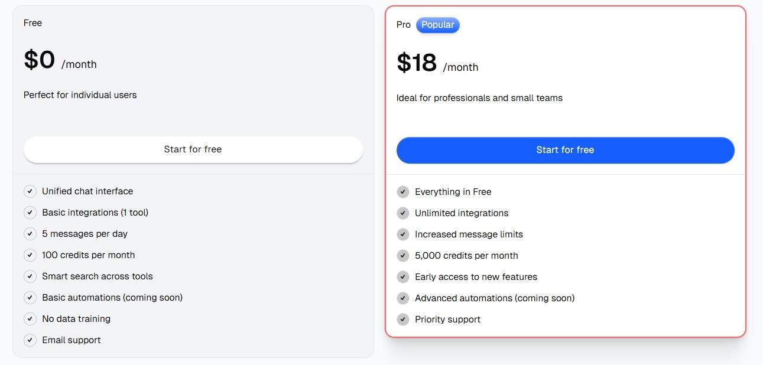The width and height of the screenshot is (763, 365).
Task: Click the checkmark beside Smart search across tools
Action: (30, 276)
